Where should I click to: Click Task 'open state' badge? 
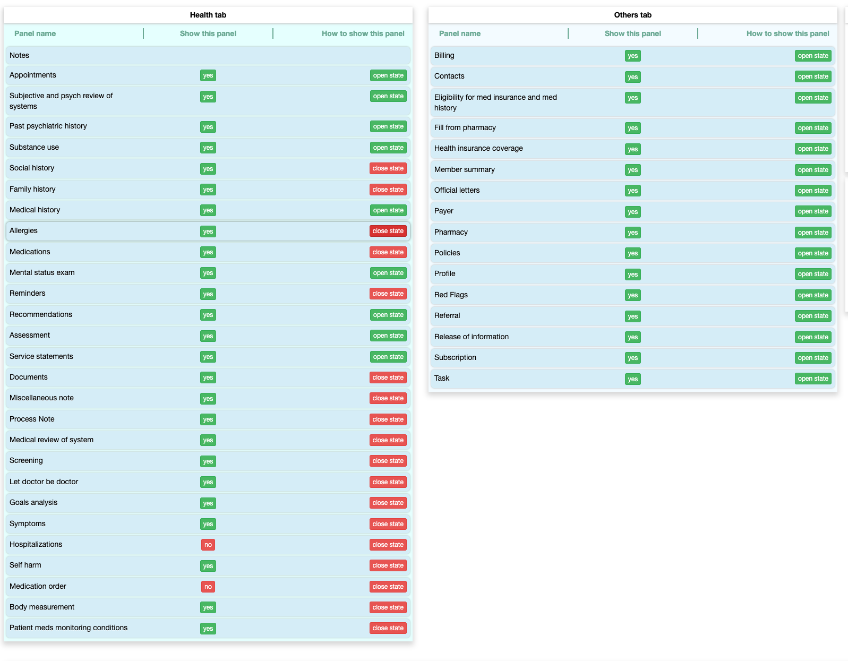813,379
